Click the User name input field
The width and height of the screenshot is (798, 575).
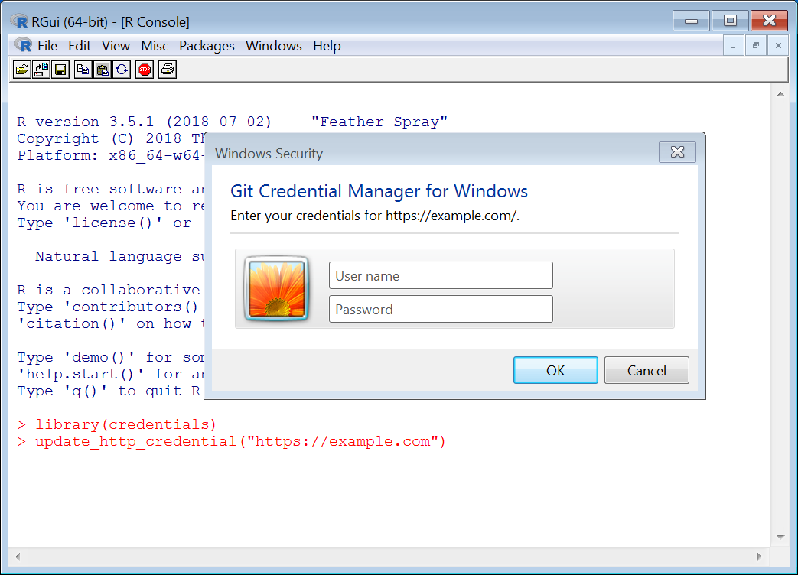(x=441, y=275)
